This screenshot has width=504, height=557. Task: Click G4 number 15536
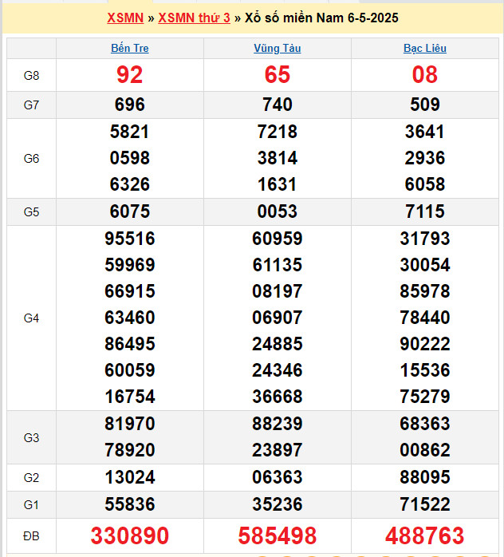pos(425,370)
